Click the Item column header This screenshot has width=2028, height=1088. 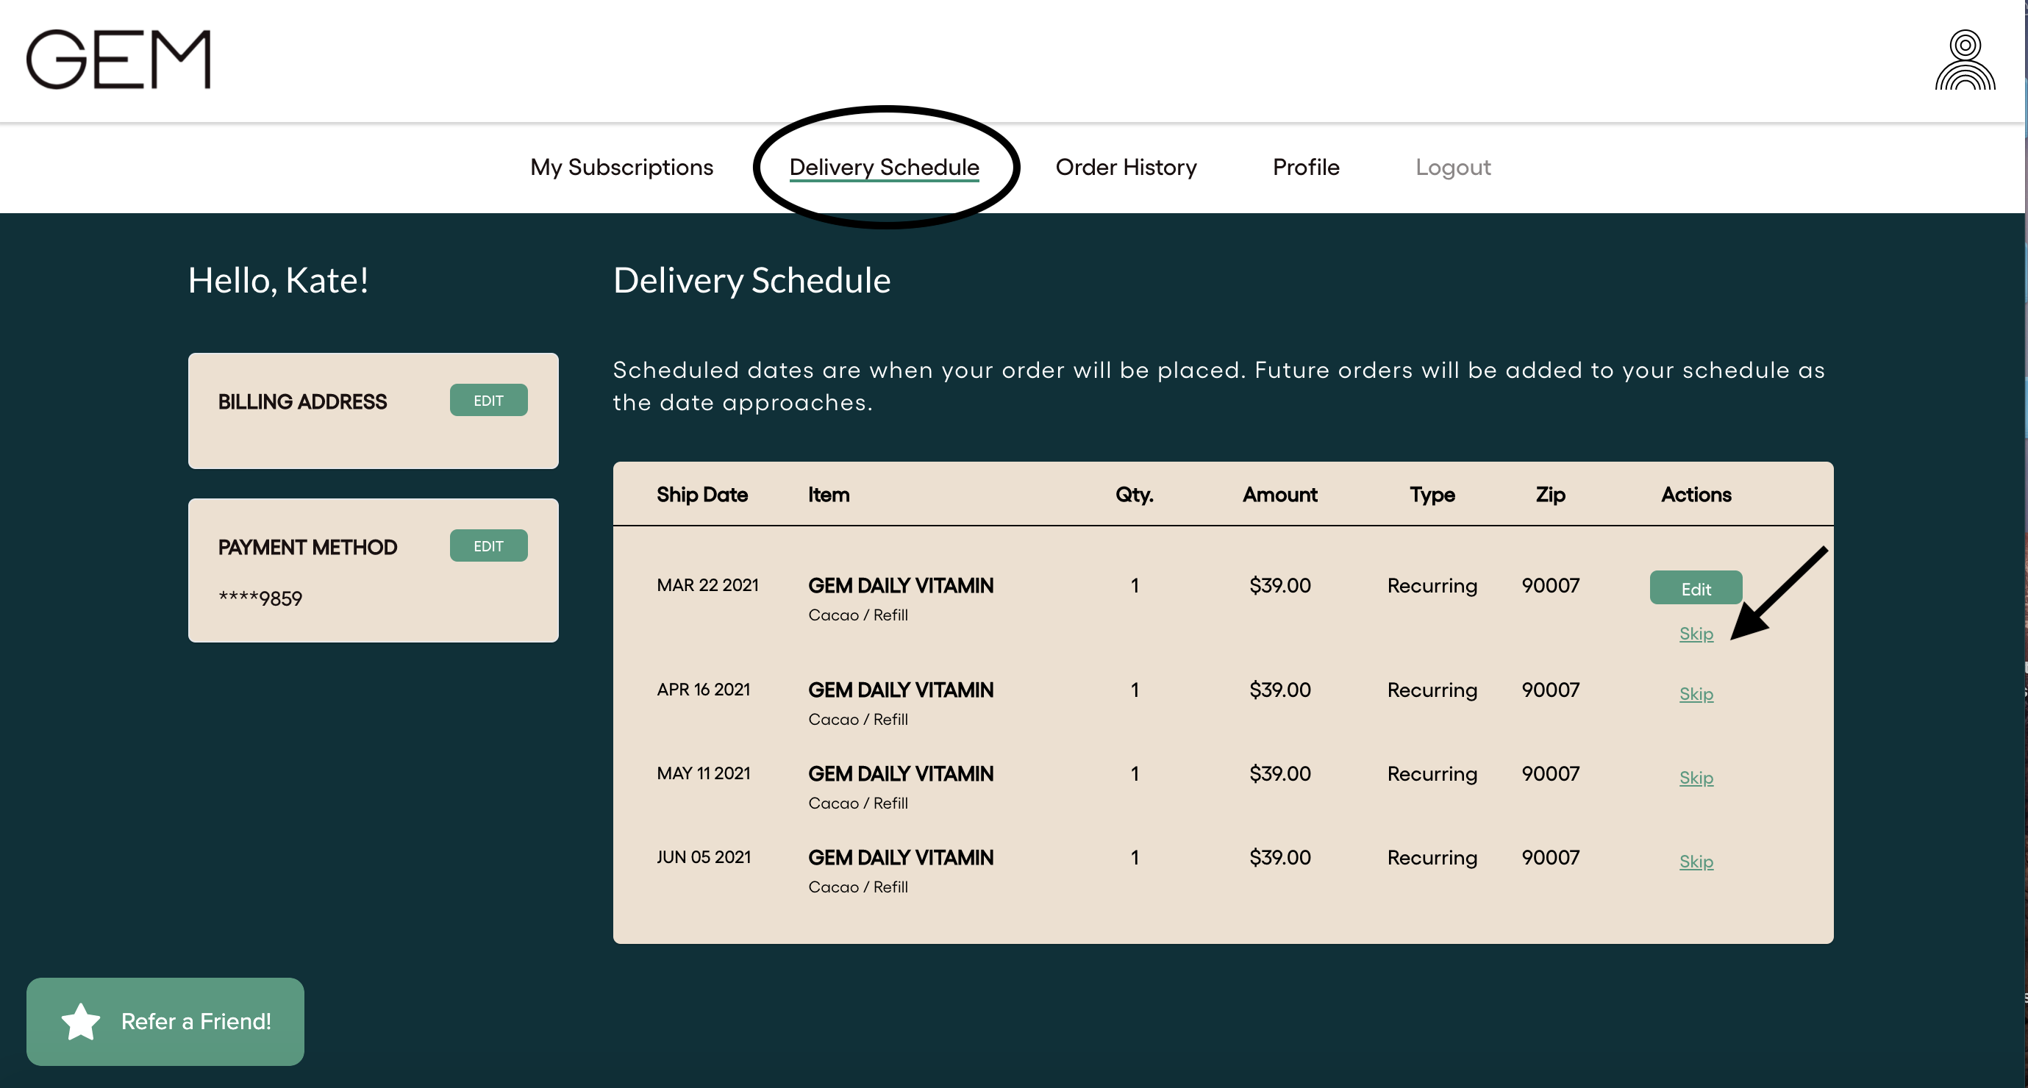click(x=828, y=495)
